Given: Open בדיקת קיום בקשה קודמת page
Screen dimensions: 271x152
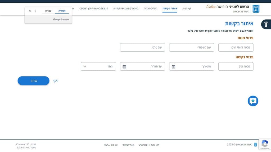Looking at the screenshot, I should click(x=124, y=8).
